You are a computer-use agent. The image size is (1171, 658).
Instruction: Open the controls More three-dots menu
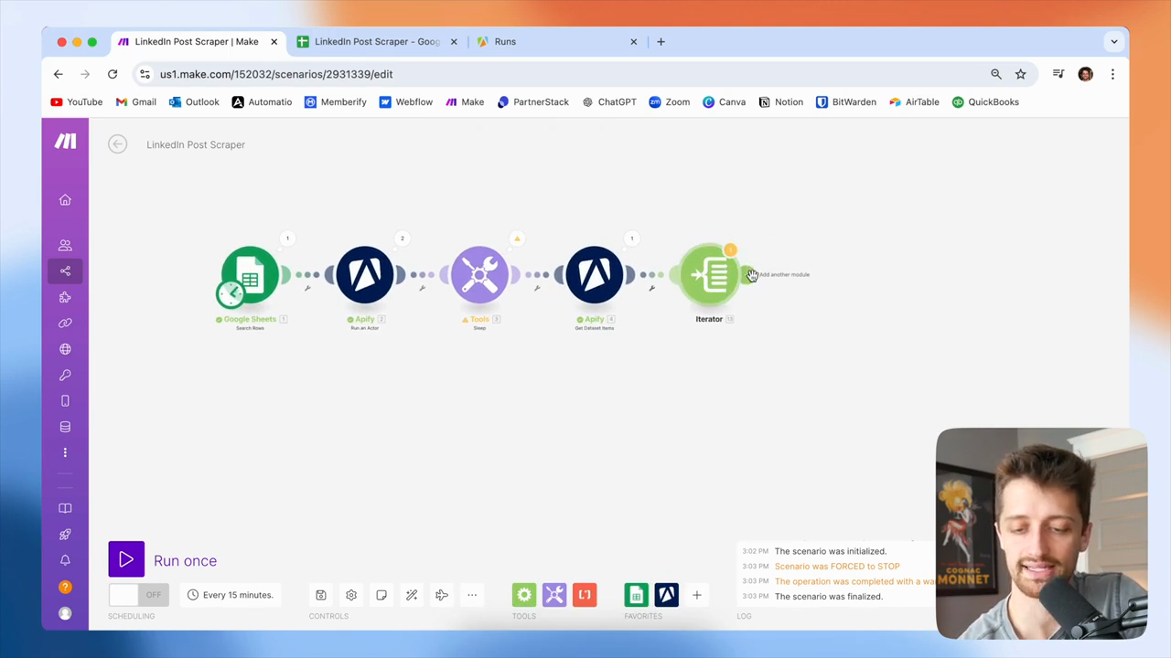[472, 595]
